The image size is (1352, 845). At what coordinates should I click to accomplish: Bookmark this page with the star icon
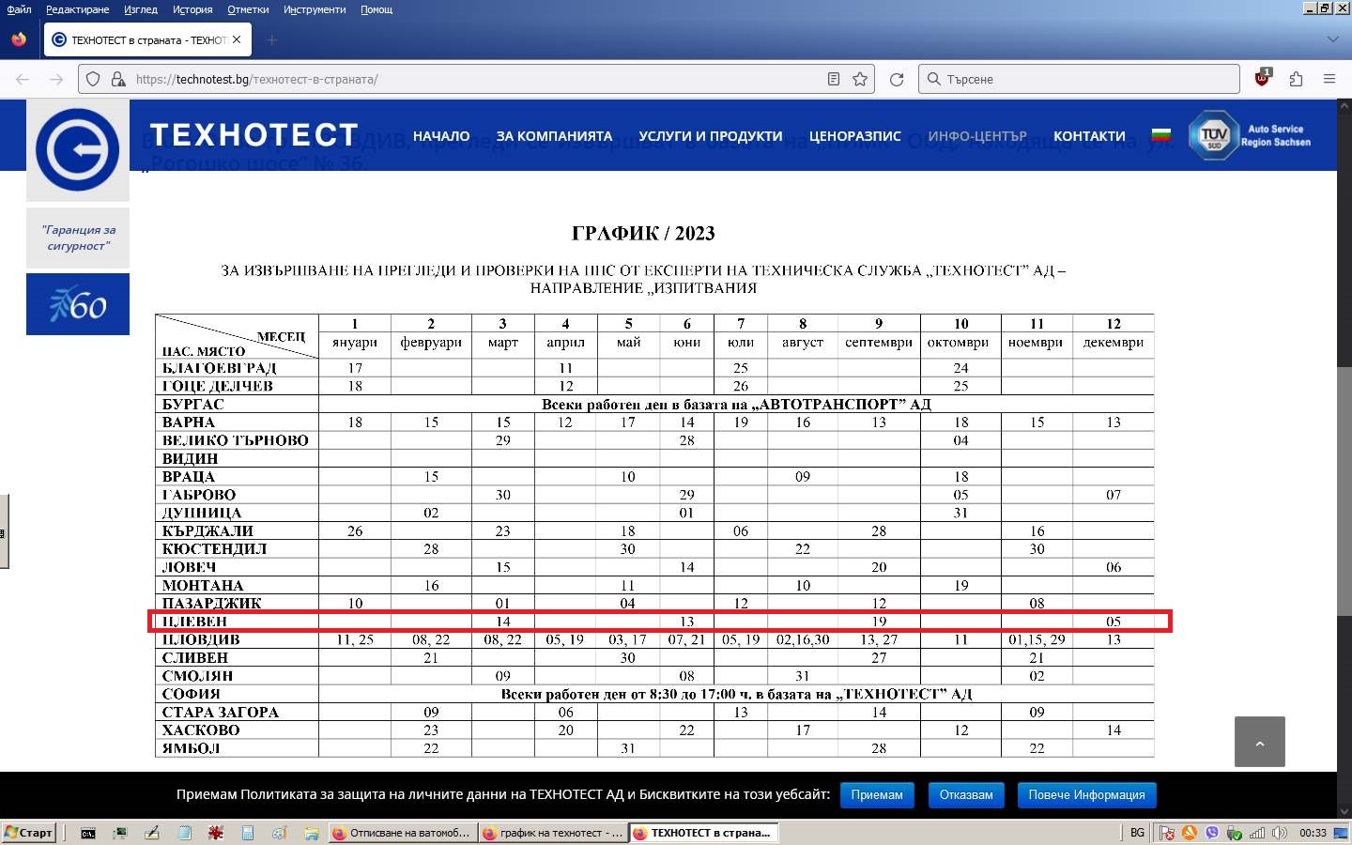[860, 80]
